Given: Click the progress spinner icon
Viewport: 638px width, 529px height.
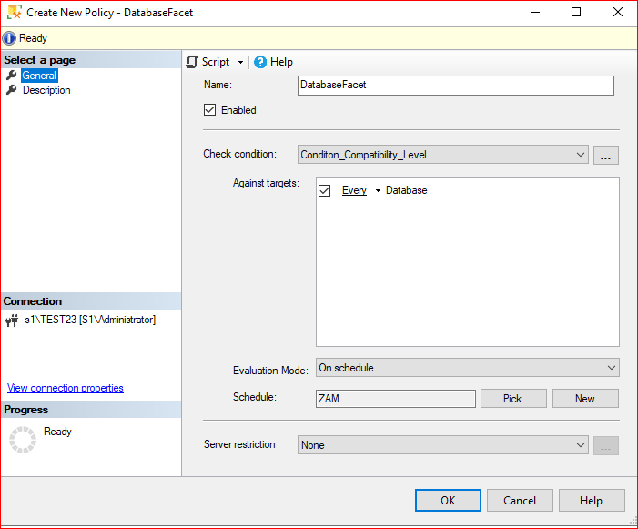Looking at the screenshot, I should pos(23,440).
